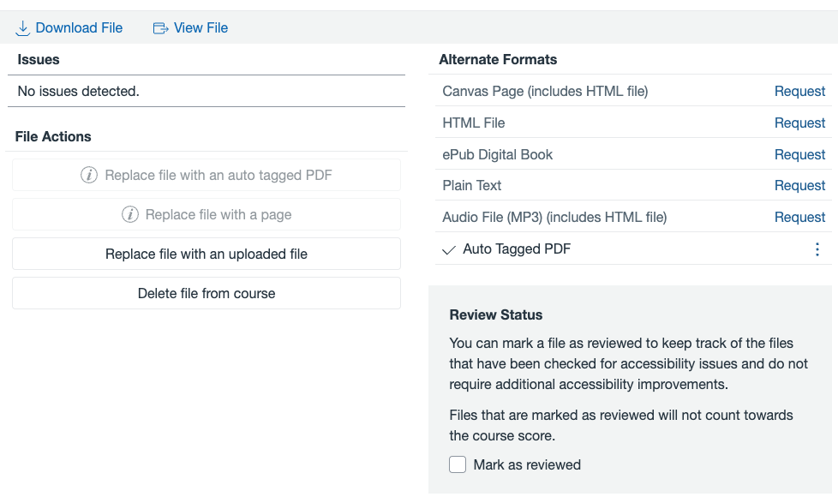The image size is (838, 497).
Task: Check the Mark as reviewed checkbox
Action: coord(458,464)
